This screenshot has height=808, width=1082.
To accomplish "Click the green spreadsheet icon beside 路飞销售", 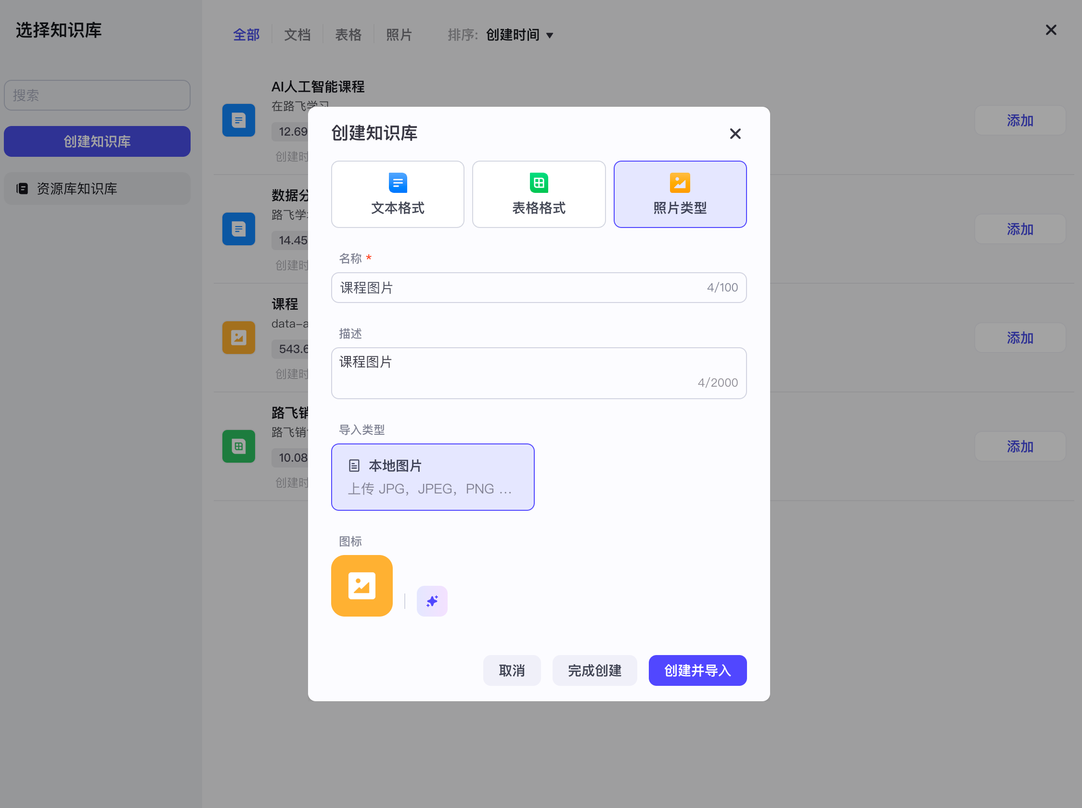I will click(x=238, y=446).
